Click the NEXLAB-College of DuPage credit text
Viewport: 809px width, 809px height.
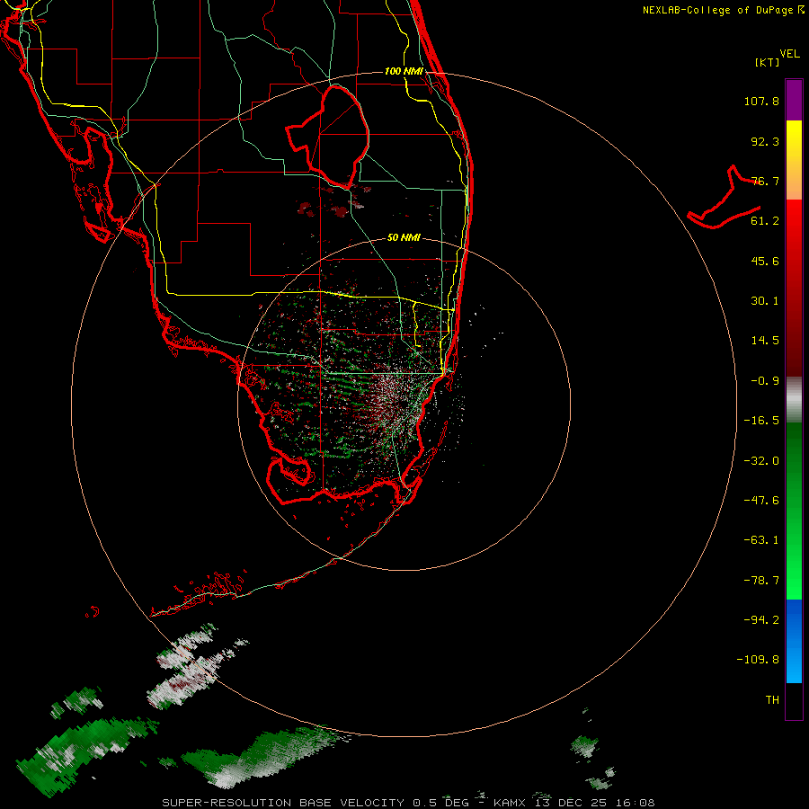[718, 10]
